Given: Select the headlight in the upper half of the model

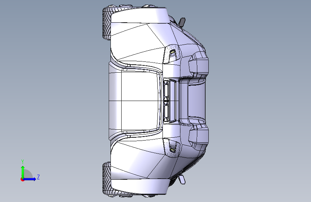Looking at the screenshot, I should 172,53.
